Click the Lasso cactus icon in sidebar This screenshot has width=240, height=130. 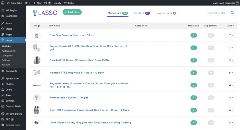coord(3,40)
